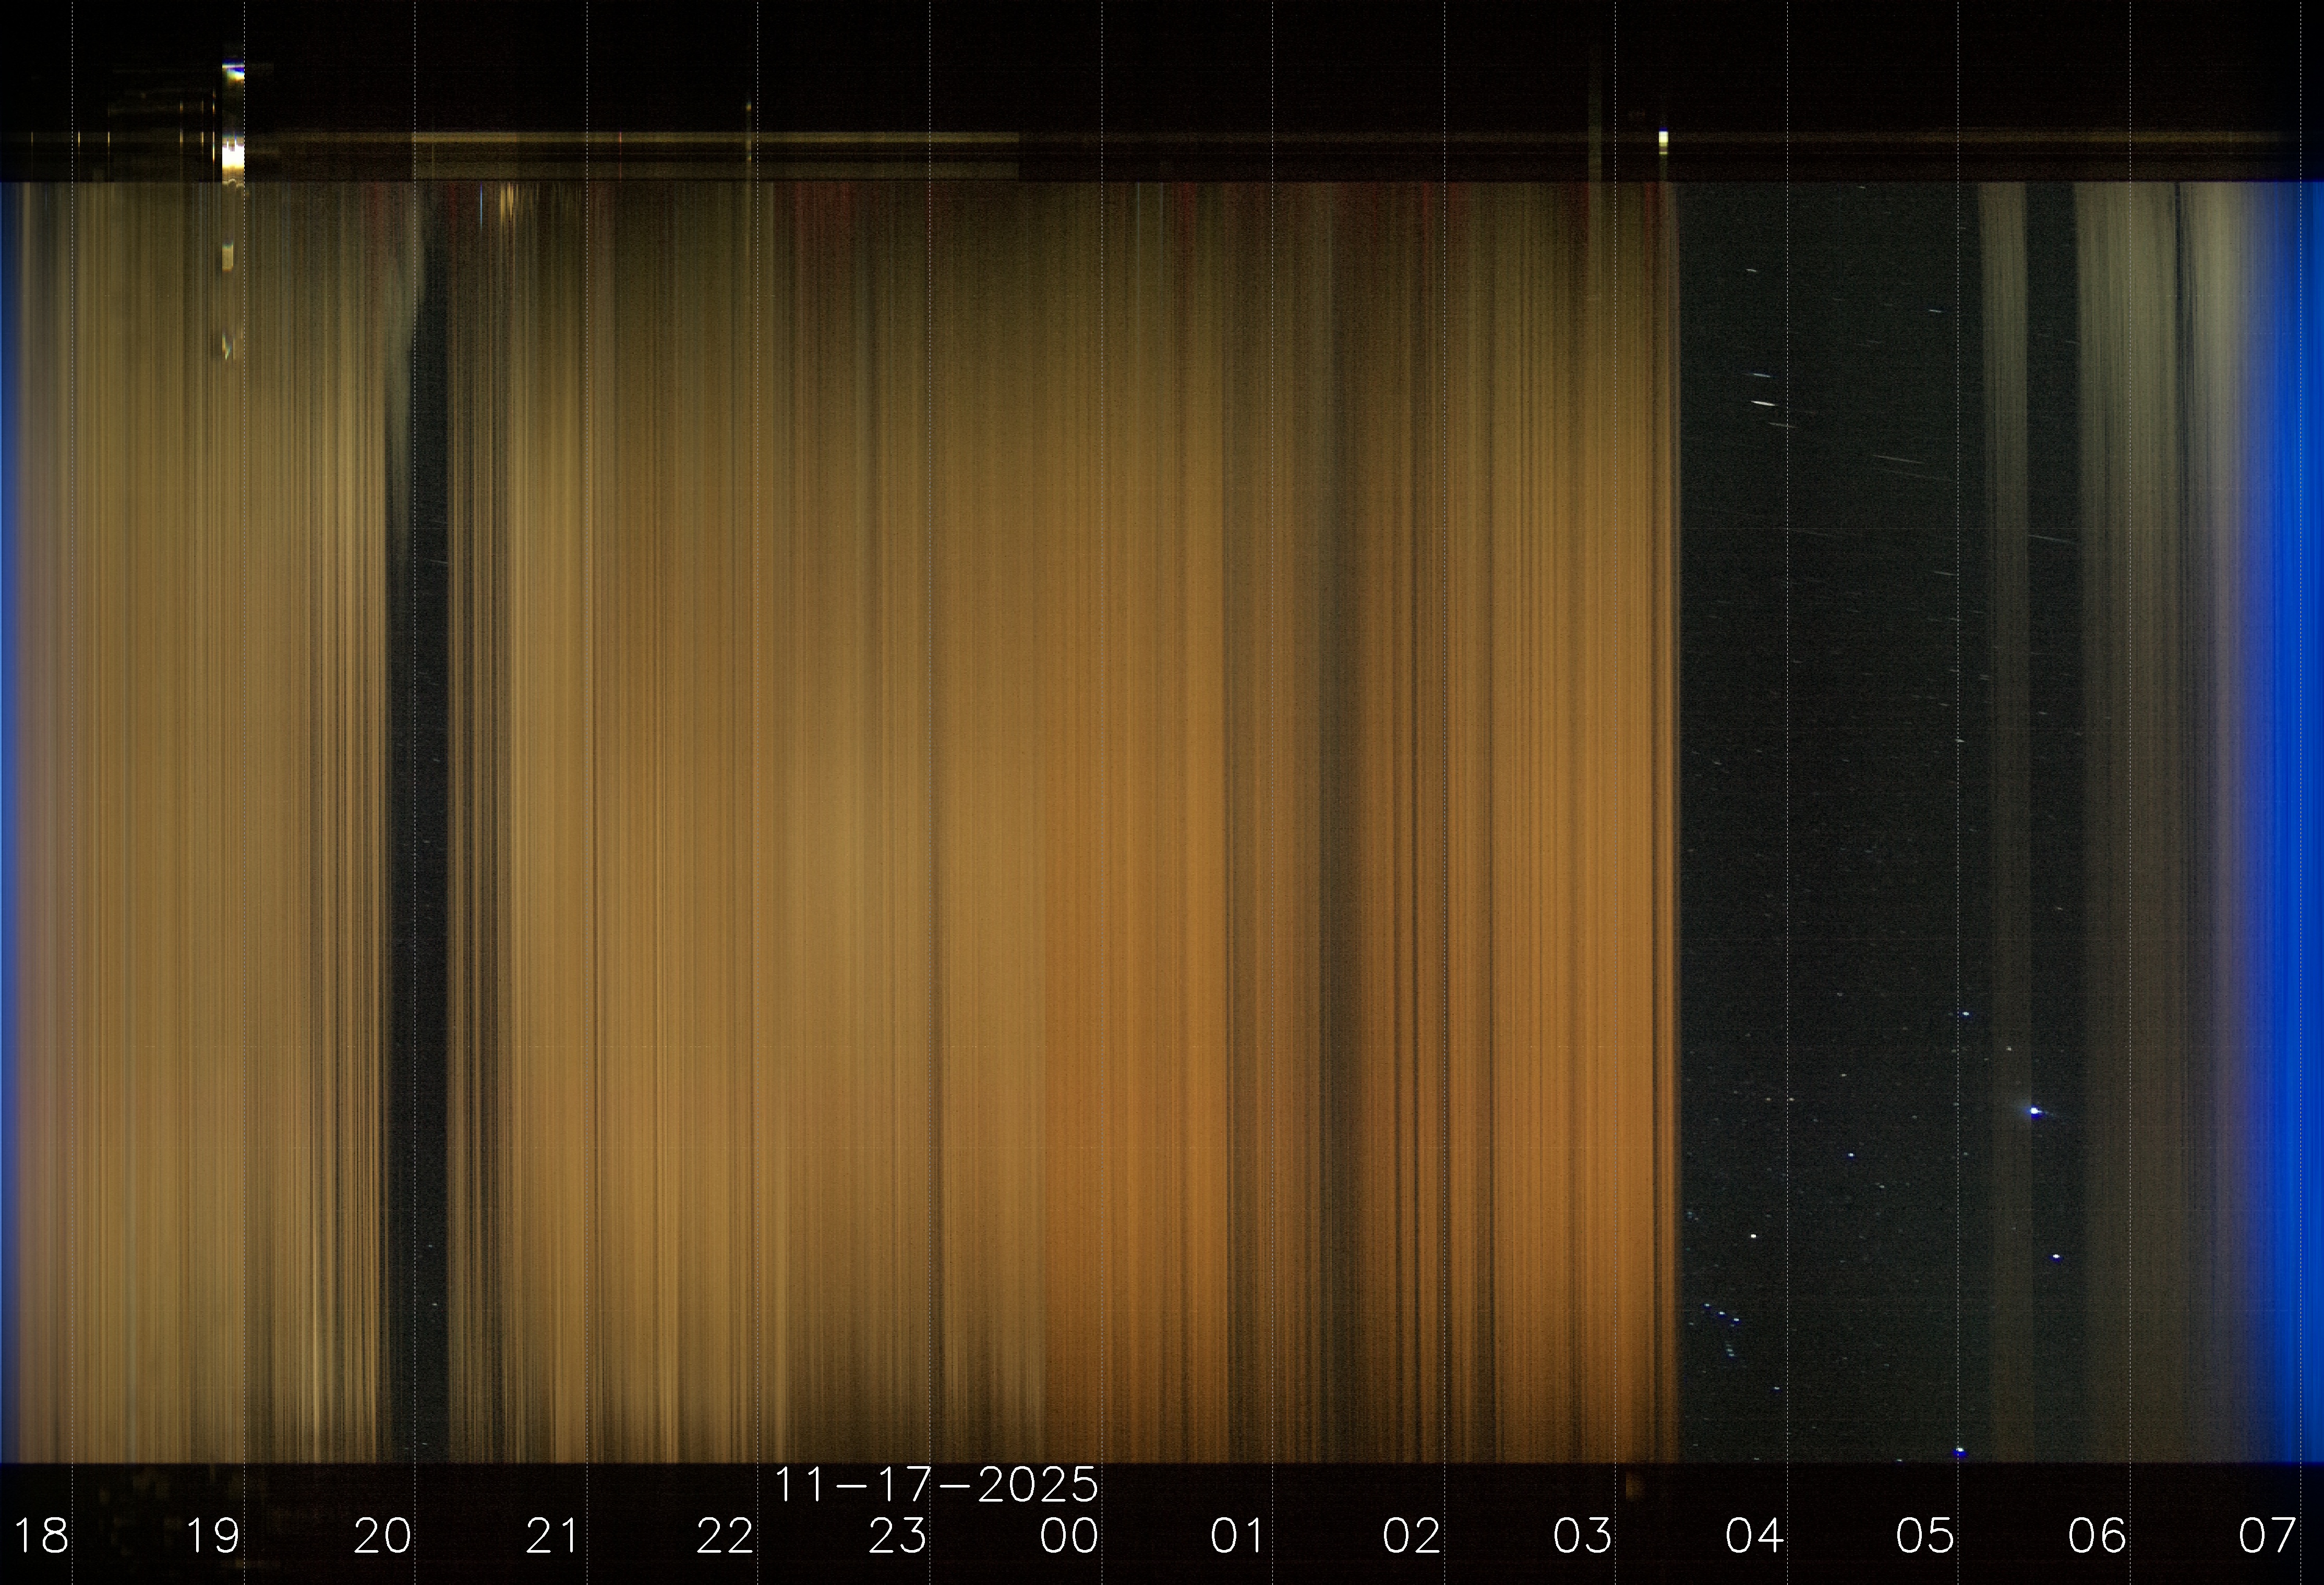Click the 03 hour label
This screenshot has height=1585, width=2324.
[x=1582, y=1536]
